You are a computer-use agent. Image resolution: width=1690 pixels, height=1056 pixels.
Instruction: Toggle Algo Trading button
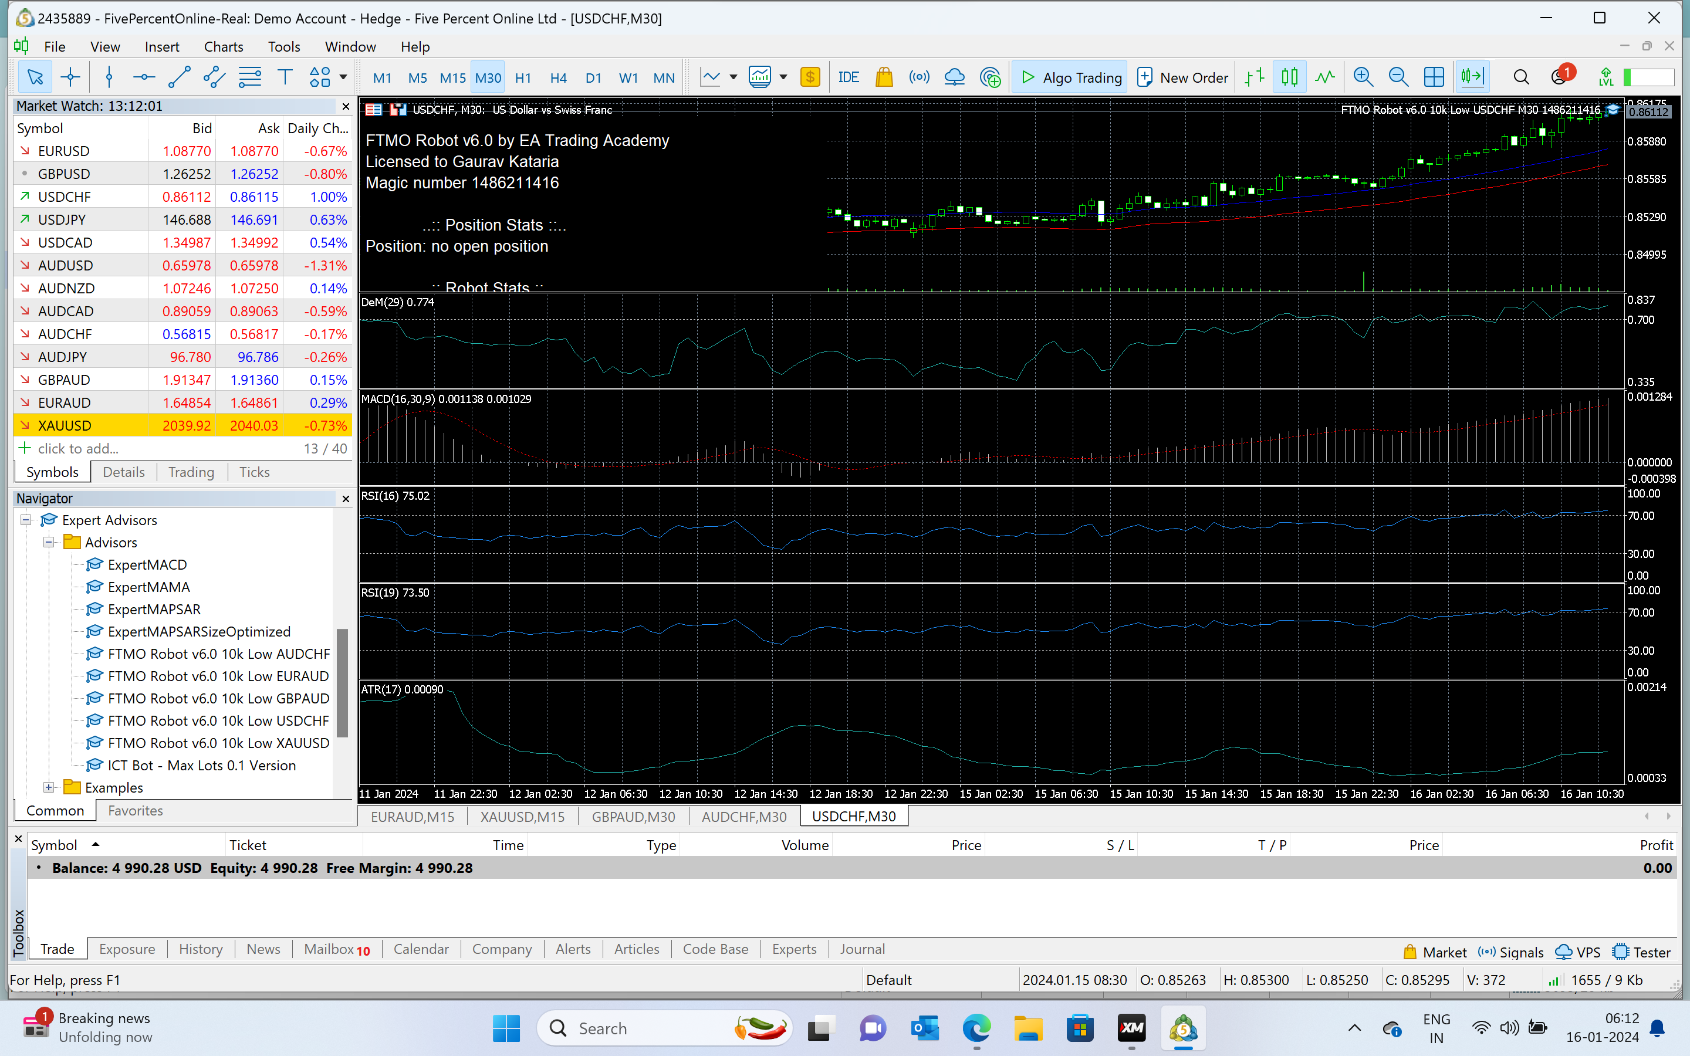1070,77
